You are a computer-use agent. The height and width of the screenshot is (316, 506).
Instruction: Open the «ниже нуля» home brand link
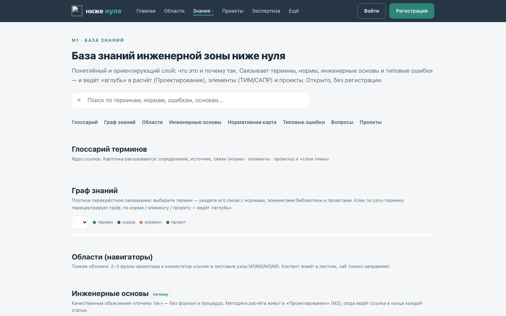96,11
